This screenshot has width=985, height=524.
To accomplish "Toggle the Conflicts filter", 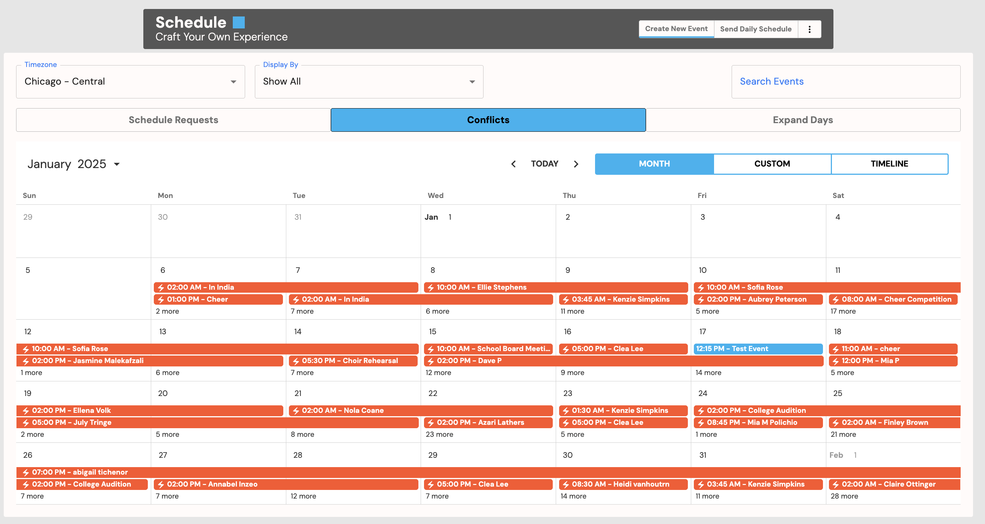I will (488, 120).
